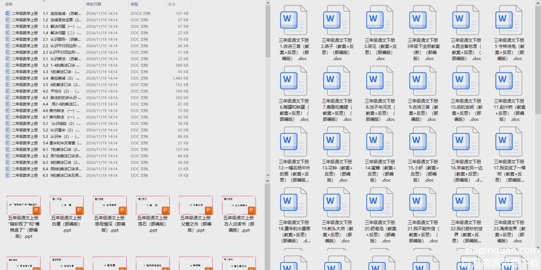Screen dimensions: 541x270
Task: Click the 类型 column header
Action: tap(134, 4)
